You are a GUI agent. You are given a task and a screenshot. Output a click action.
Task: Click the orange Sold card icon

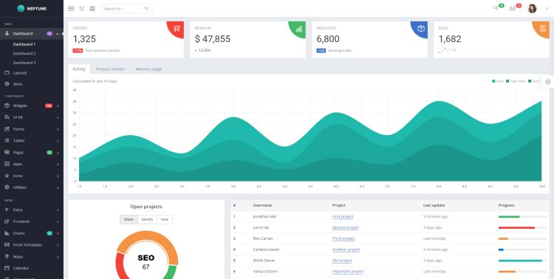click(543, 28)
